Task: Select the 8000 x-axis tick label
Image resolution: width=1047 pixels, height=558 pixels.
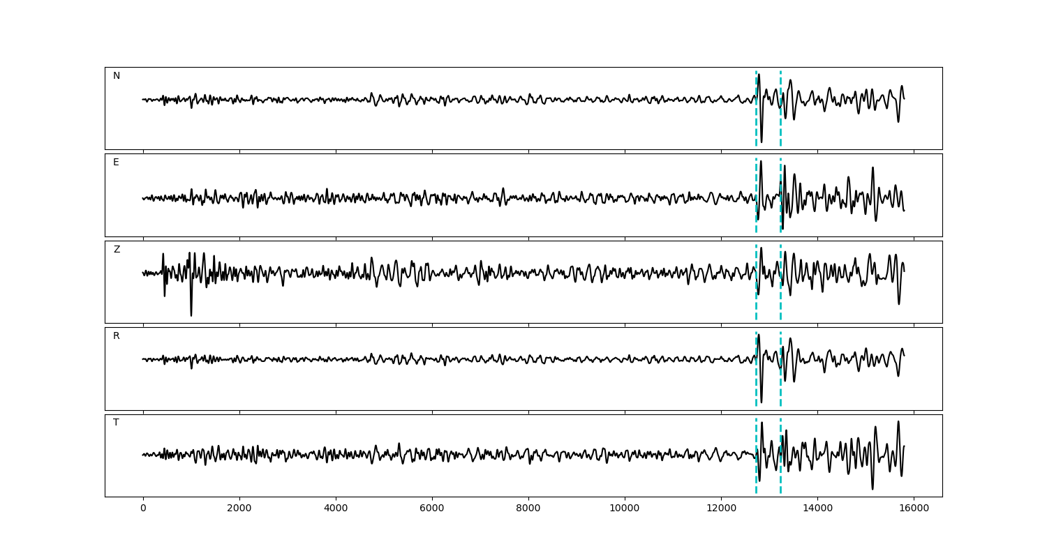Action: click(x=528, y=508)
